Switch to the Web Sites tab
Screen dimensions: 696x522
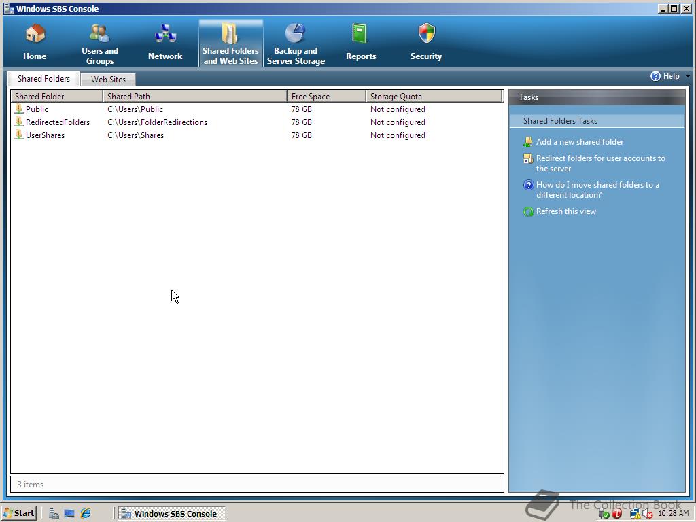[x=108, y=80]
